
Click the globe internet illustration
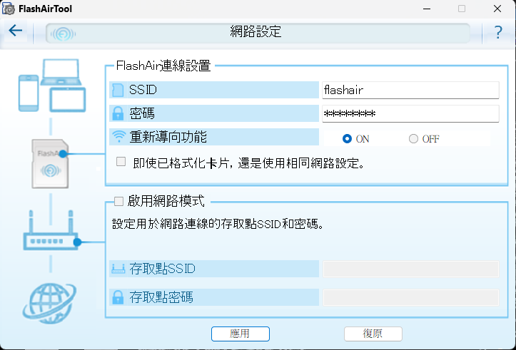coord(50,304)
